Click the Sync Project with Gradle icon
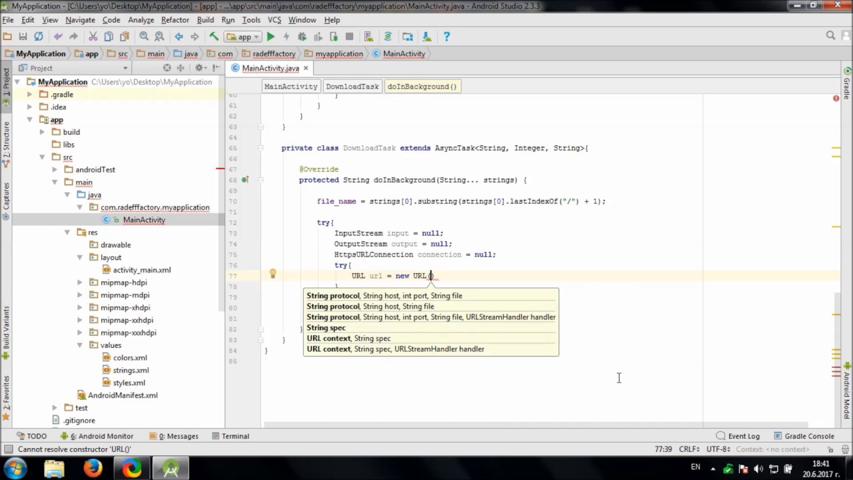The height and width of the screenshot is (480, 853). (388, 37)
